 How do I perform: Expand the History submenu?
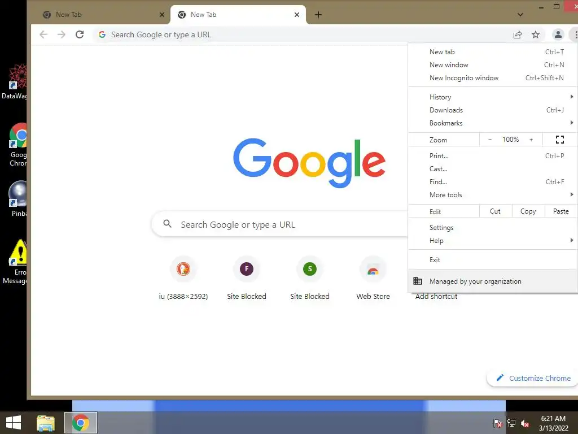[x=493, y=97]
